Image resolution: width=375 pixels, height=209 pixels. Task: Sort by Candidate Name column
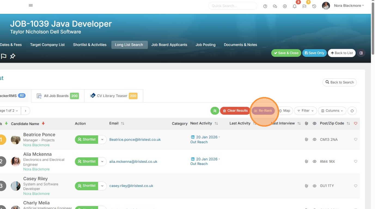point(28,124)
